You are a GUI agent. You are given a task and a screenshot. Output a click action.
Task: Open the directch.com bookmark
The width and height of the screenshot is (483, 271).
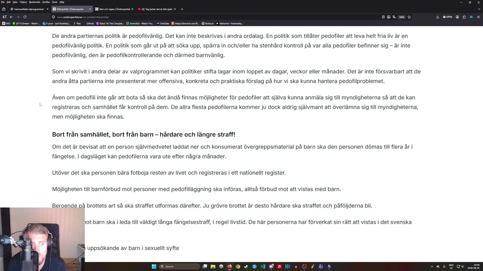click(185, 23)
